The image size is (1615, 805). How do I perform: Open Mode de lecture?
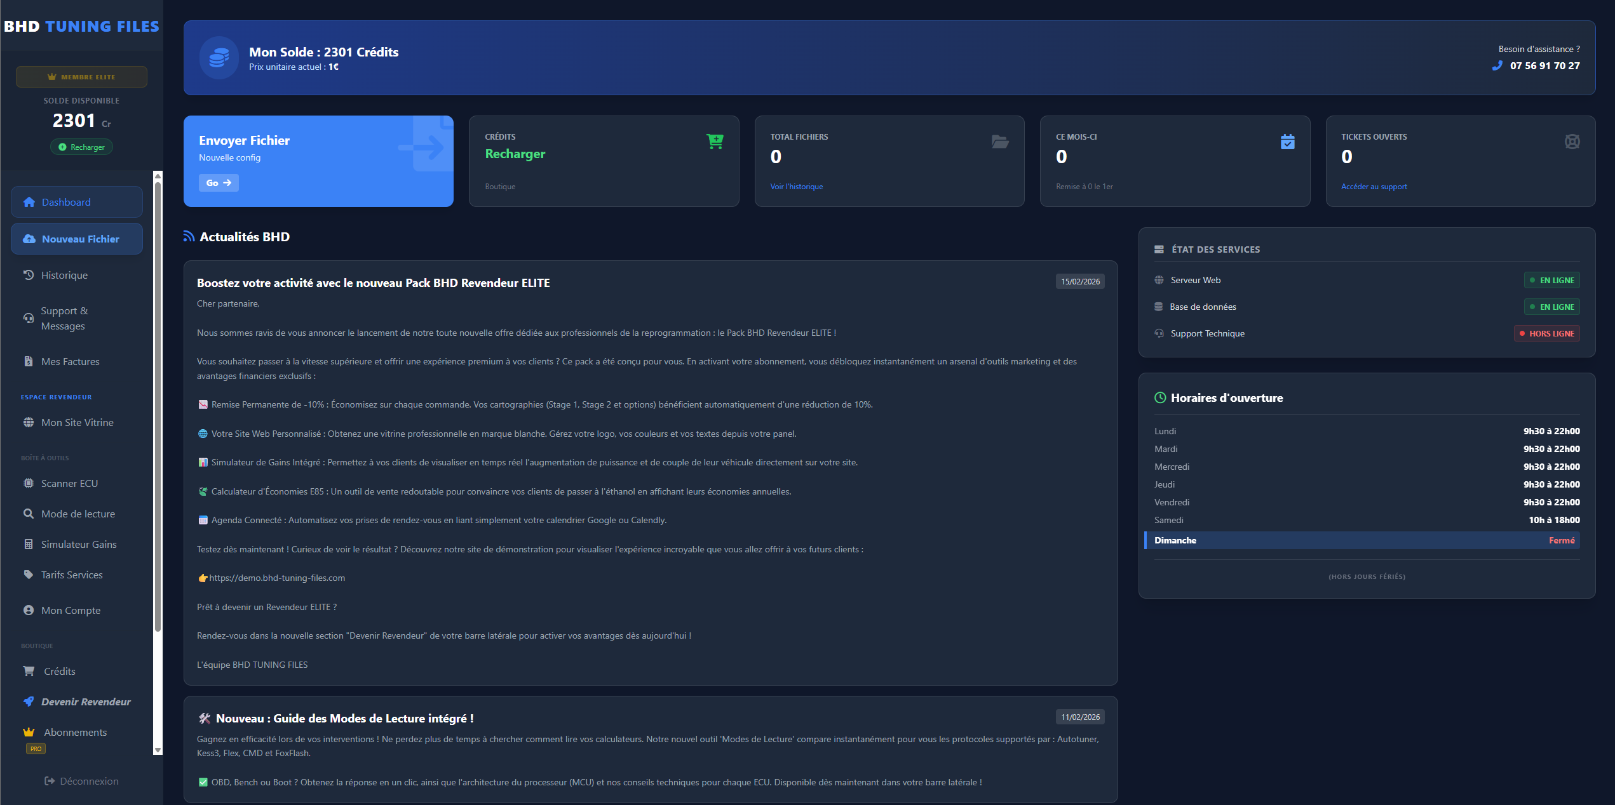click(78, 514)
